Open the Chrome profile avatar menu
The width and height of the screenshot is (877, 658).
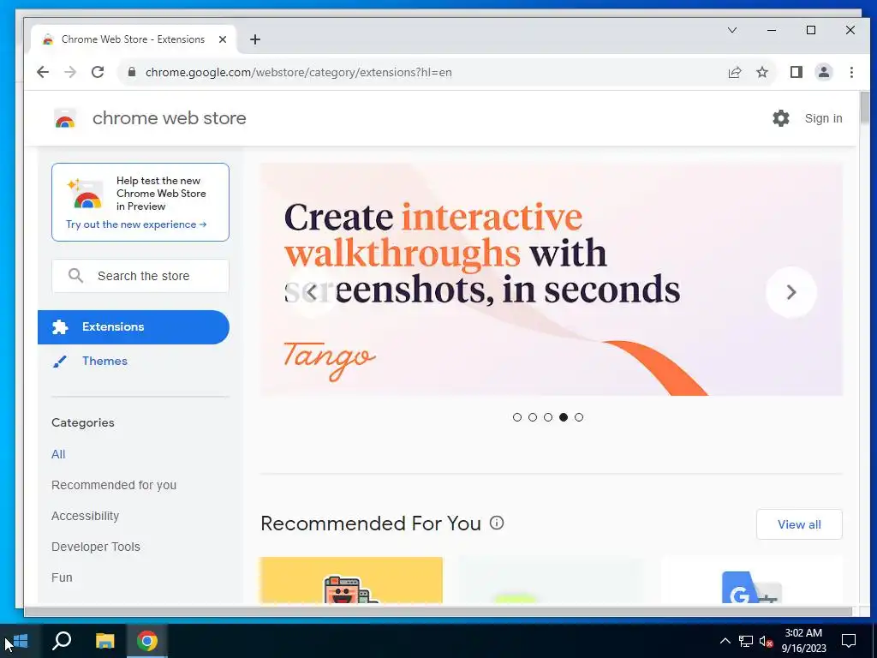(x=823, y=72)
